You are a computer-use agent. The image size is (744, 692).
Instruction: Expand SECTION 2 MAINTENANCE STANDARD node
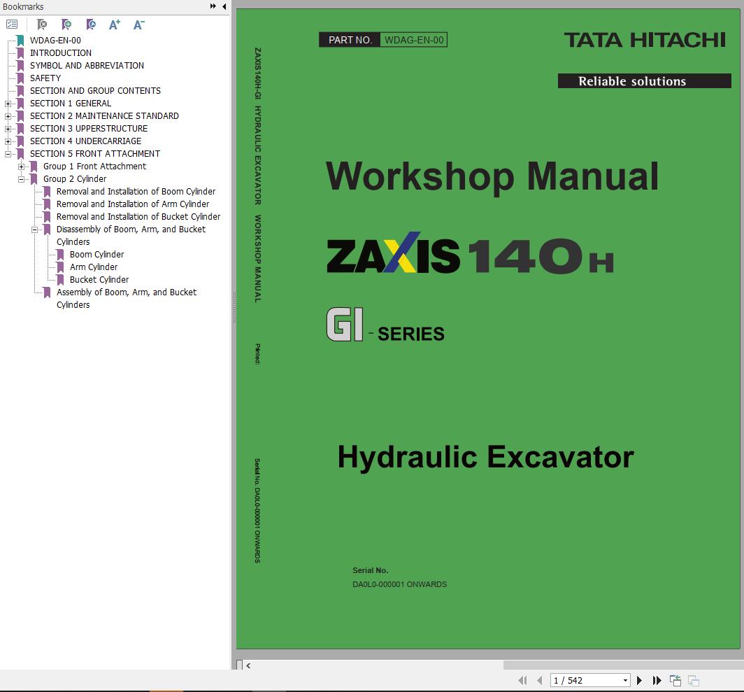(8, 116)
